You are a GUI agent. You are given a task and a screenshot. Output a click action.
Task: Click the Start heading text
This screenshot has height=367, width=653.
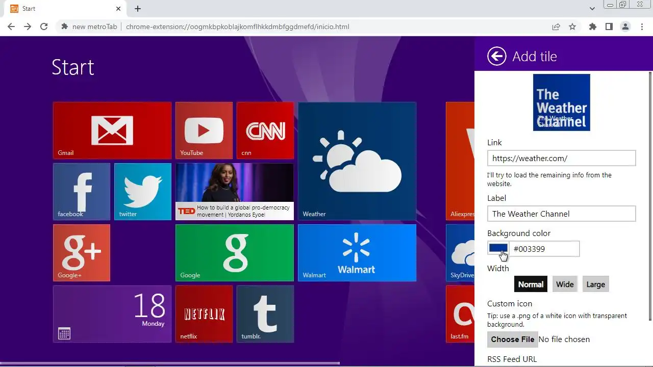[x=73, y=67]
